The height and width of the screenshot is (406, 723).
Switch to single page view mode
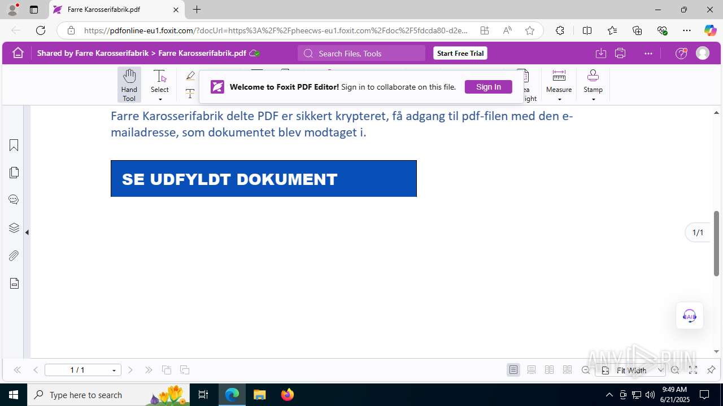[513, 370]
